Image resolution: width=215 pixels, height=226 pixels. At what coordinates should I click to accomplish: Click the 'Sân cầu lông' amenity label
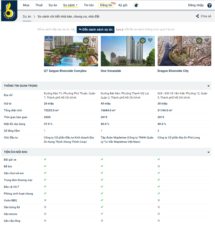12,221
